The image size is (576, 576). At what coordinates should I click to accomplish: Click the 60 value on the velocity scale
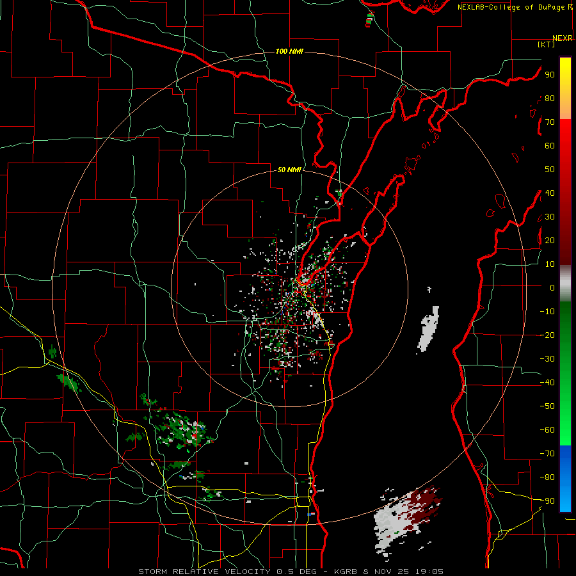[550, 145]
